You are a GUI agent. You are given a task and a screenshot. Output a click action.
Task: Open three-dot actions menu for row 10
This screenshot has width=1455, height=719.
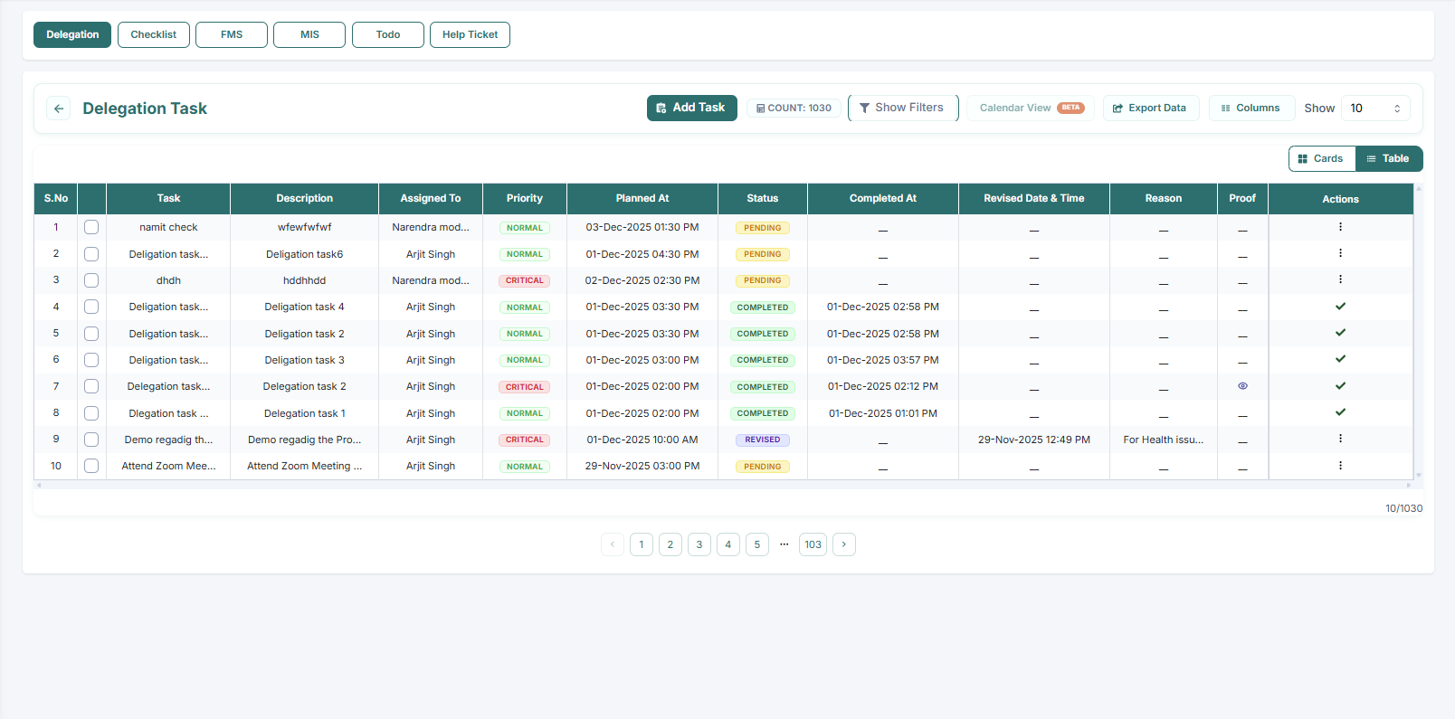[x=1340, y=466]
